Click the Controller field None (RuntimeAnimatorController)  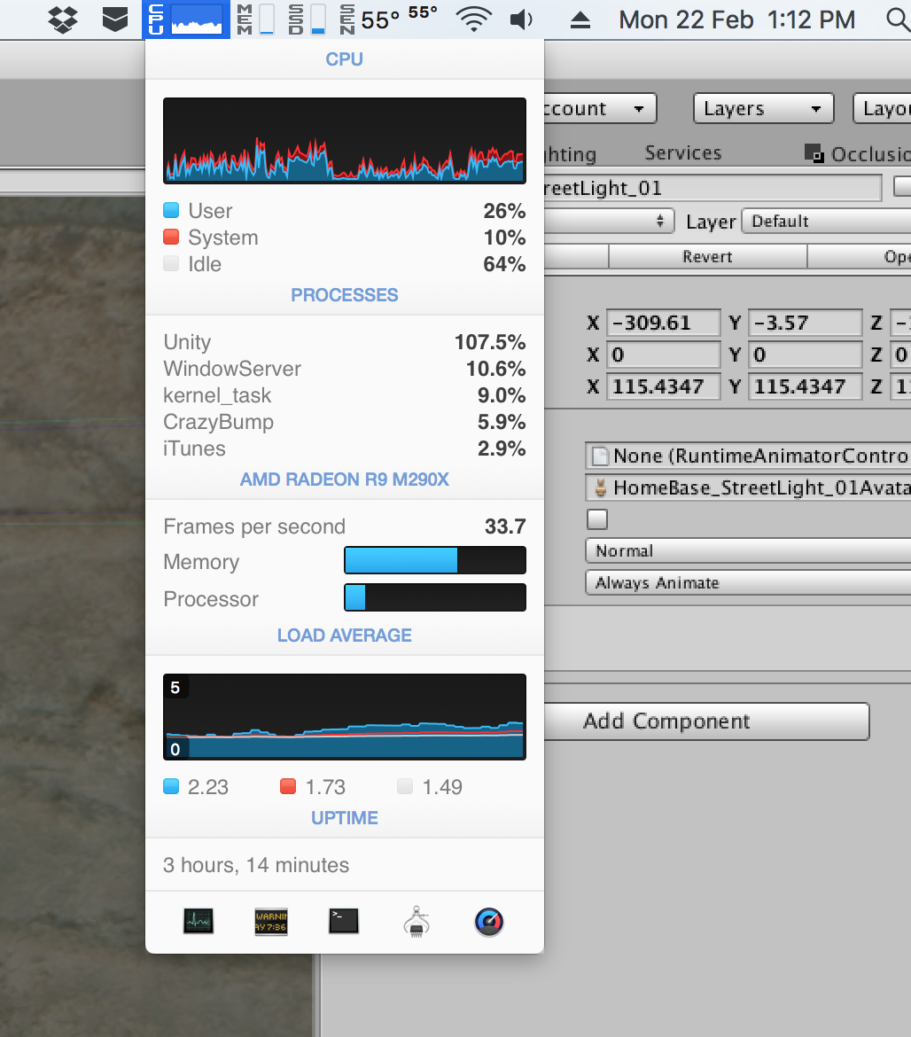pos(748,456)
